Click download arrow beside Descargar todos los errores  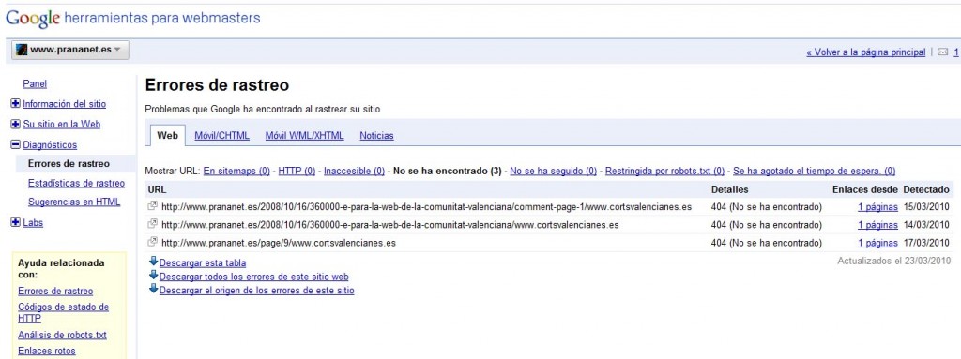154,275
